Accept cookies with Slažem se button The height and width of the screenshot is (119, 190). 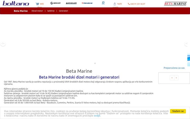tap(178, 111)
